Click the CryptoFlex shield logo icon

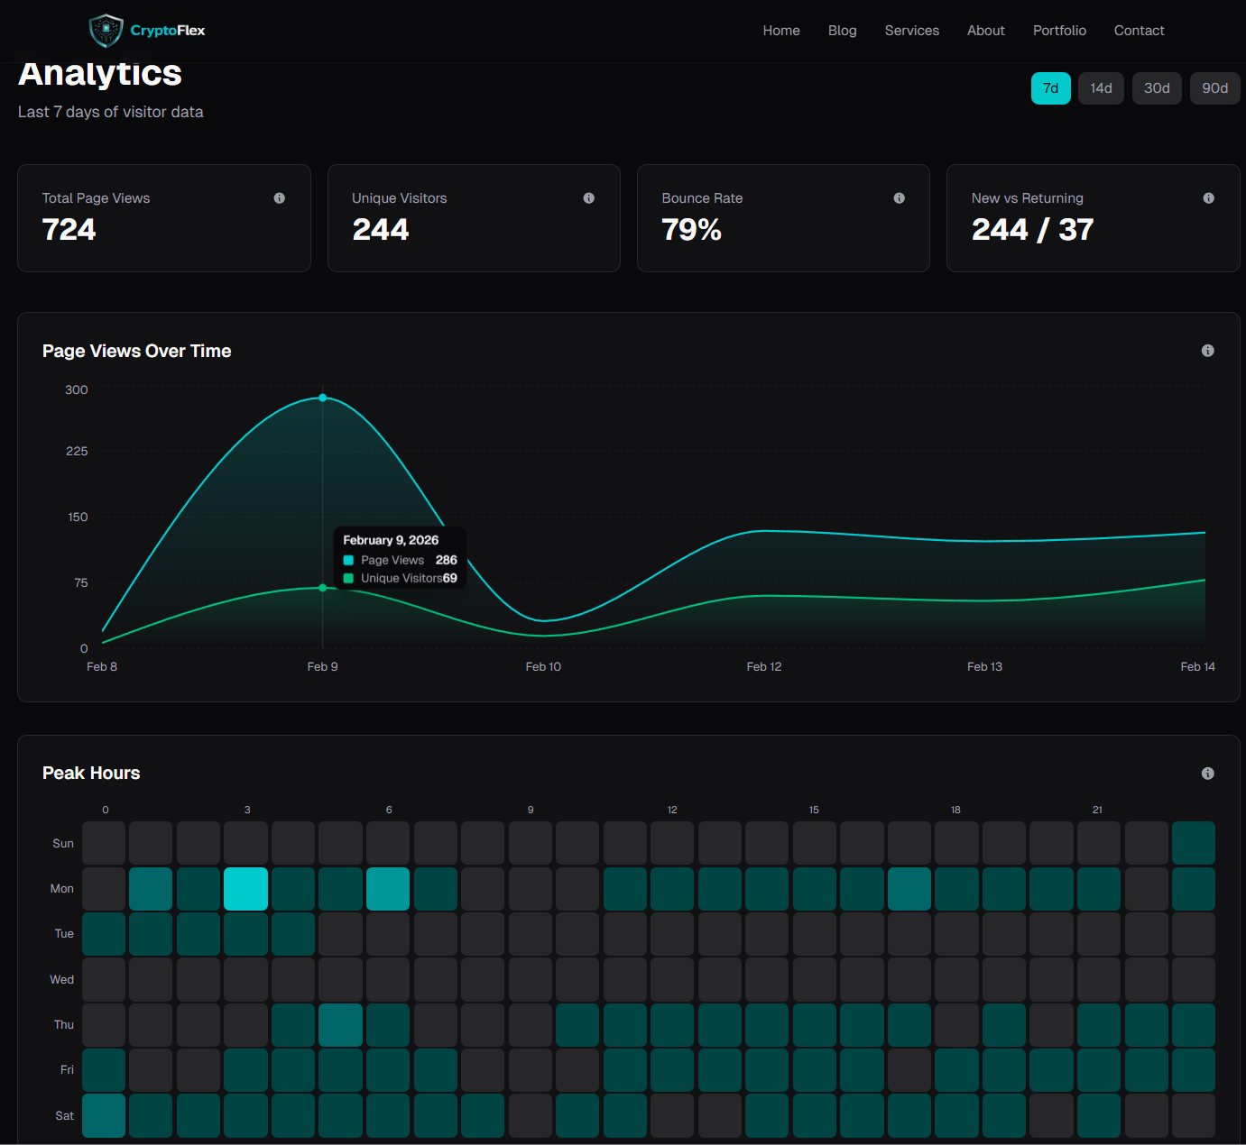click(x=106, y=30)
